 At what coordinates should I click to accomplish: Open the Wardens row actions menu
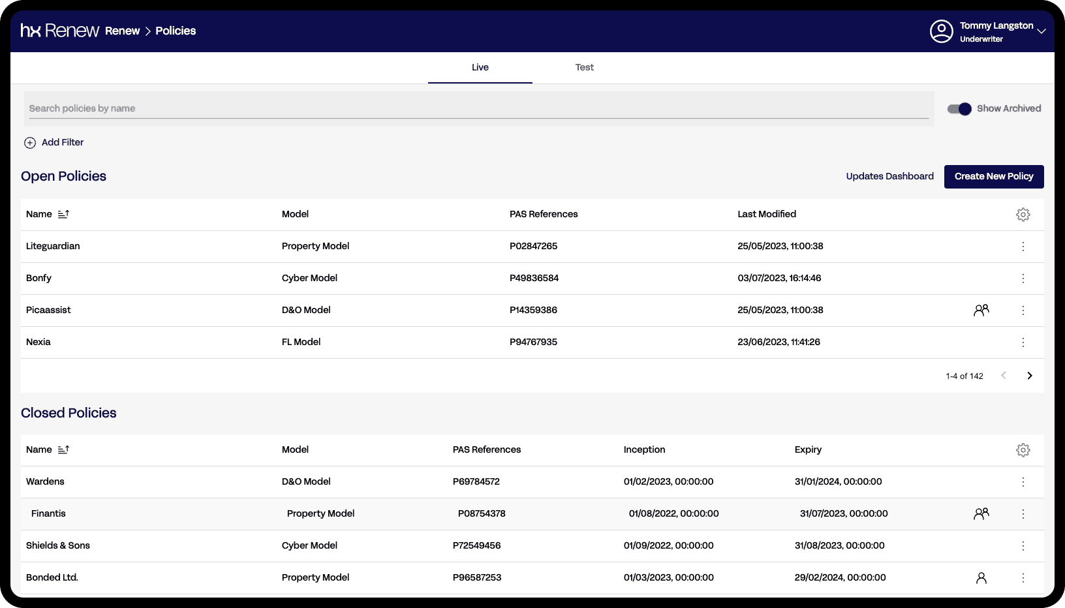[1023, 482]
